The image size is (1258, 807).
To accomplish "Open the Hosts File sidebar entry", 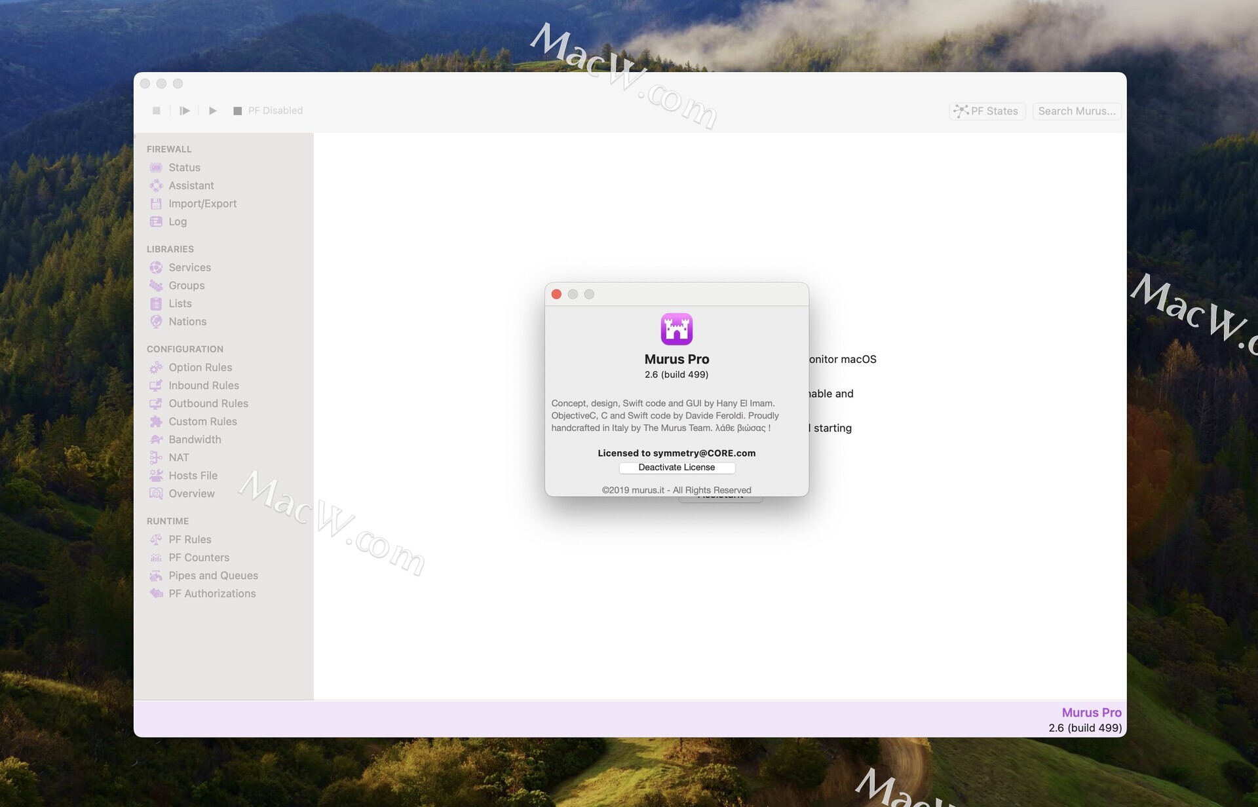I will click(193, 476).
